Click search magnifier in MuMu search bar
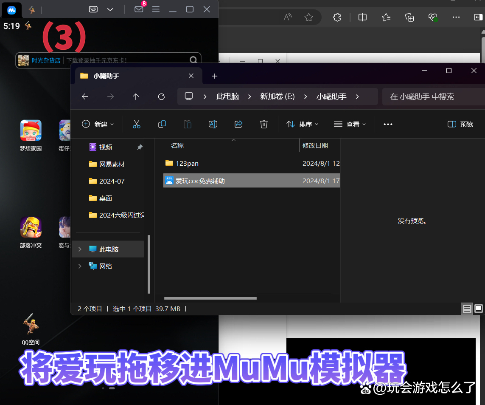The image size is (485, 405). (x=193, y=60)
